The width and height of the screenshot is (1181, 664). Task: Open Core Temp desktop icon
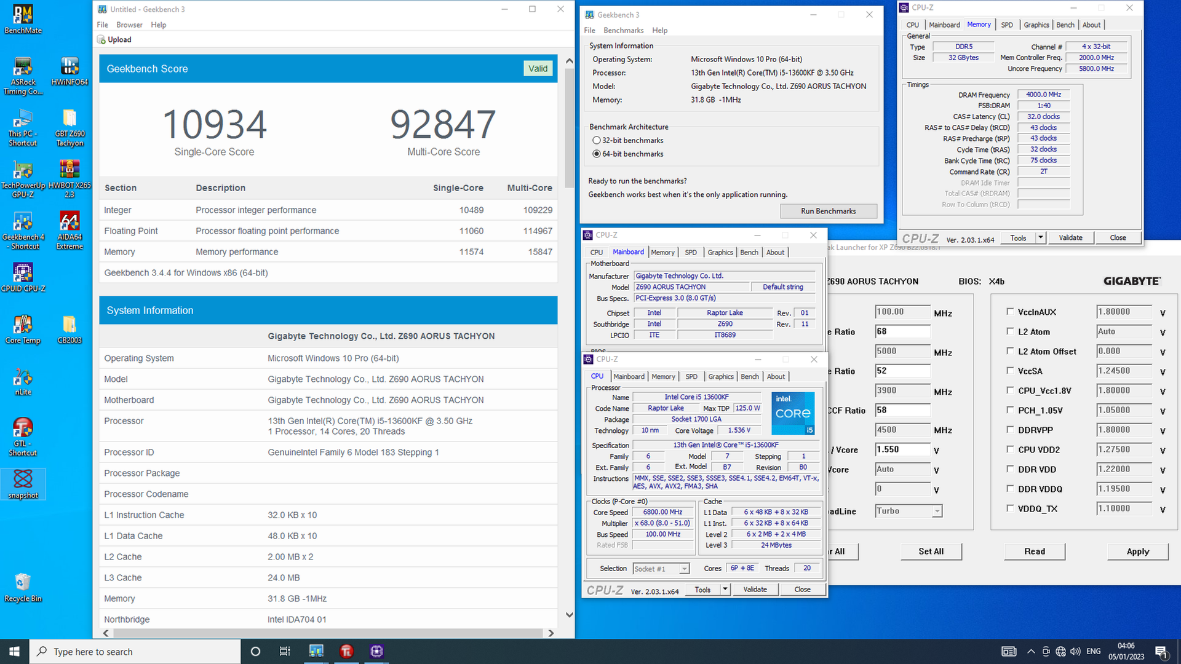pos(23,329)
